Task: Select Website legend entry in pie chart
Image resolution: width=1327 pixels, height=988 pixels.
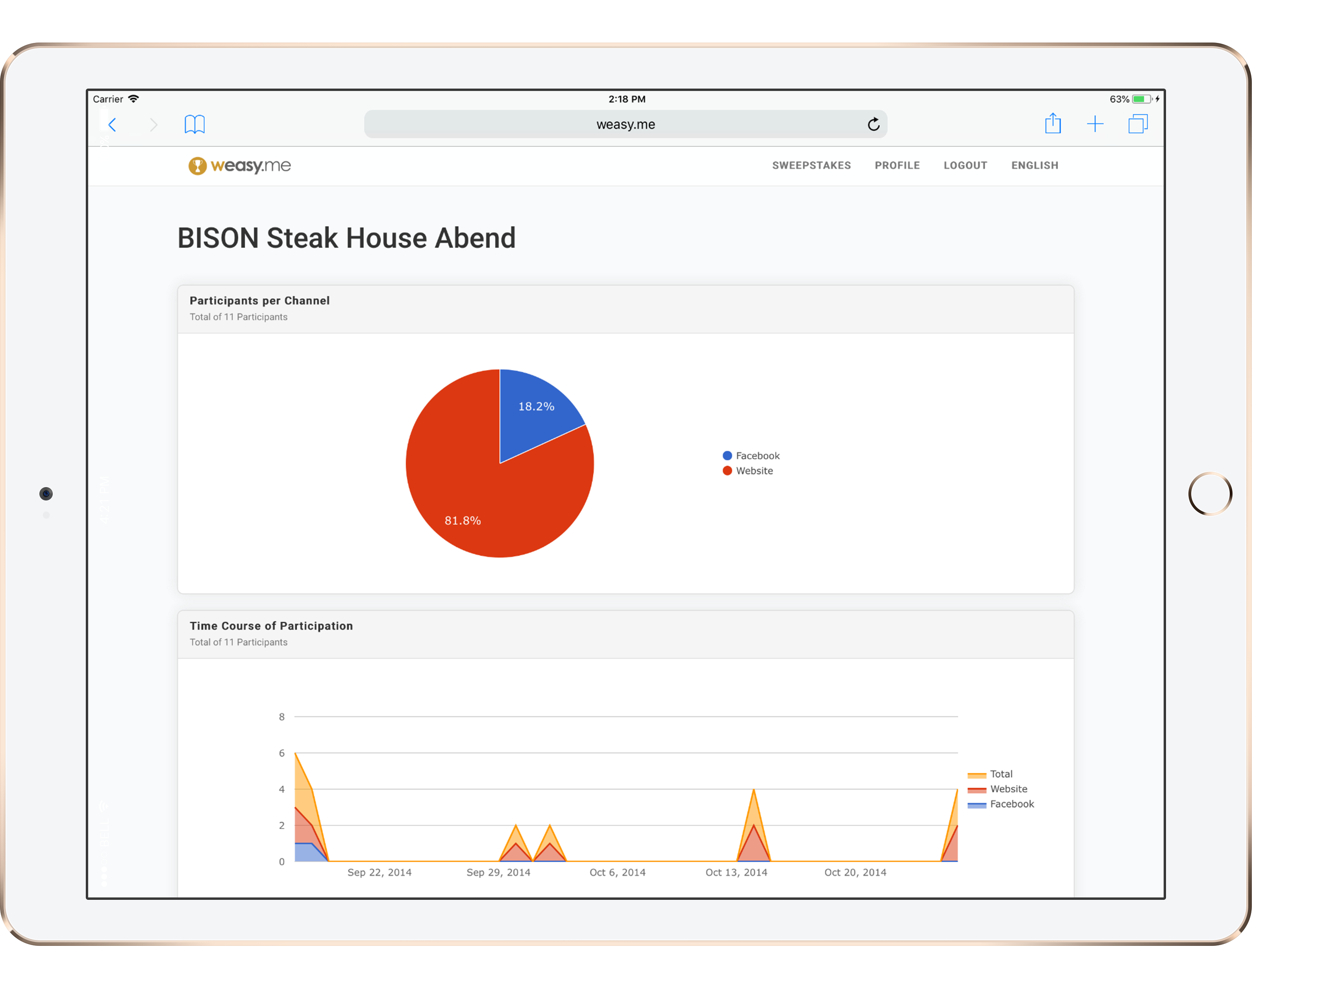Action: [754, 471]
